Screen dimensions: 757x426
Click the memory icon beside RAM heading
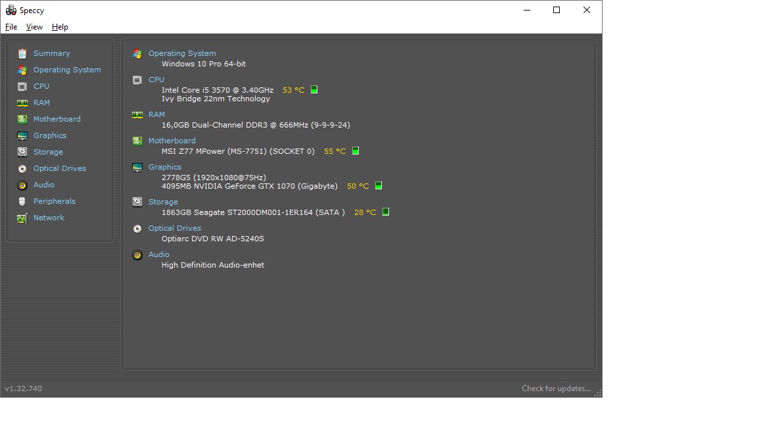[137, 114]
